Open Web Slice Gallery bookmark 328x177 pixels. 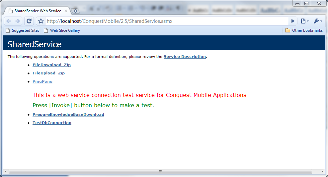(x=62, y=30)
